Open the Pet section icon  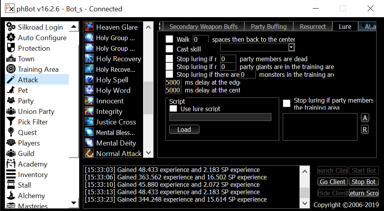(11, 90)
